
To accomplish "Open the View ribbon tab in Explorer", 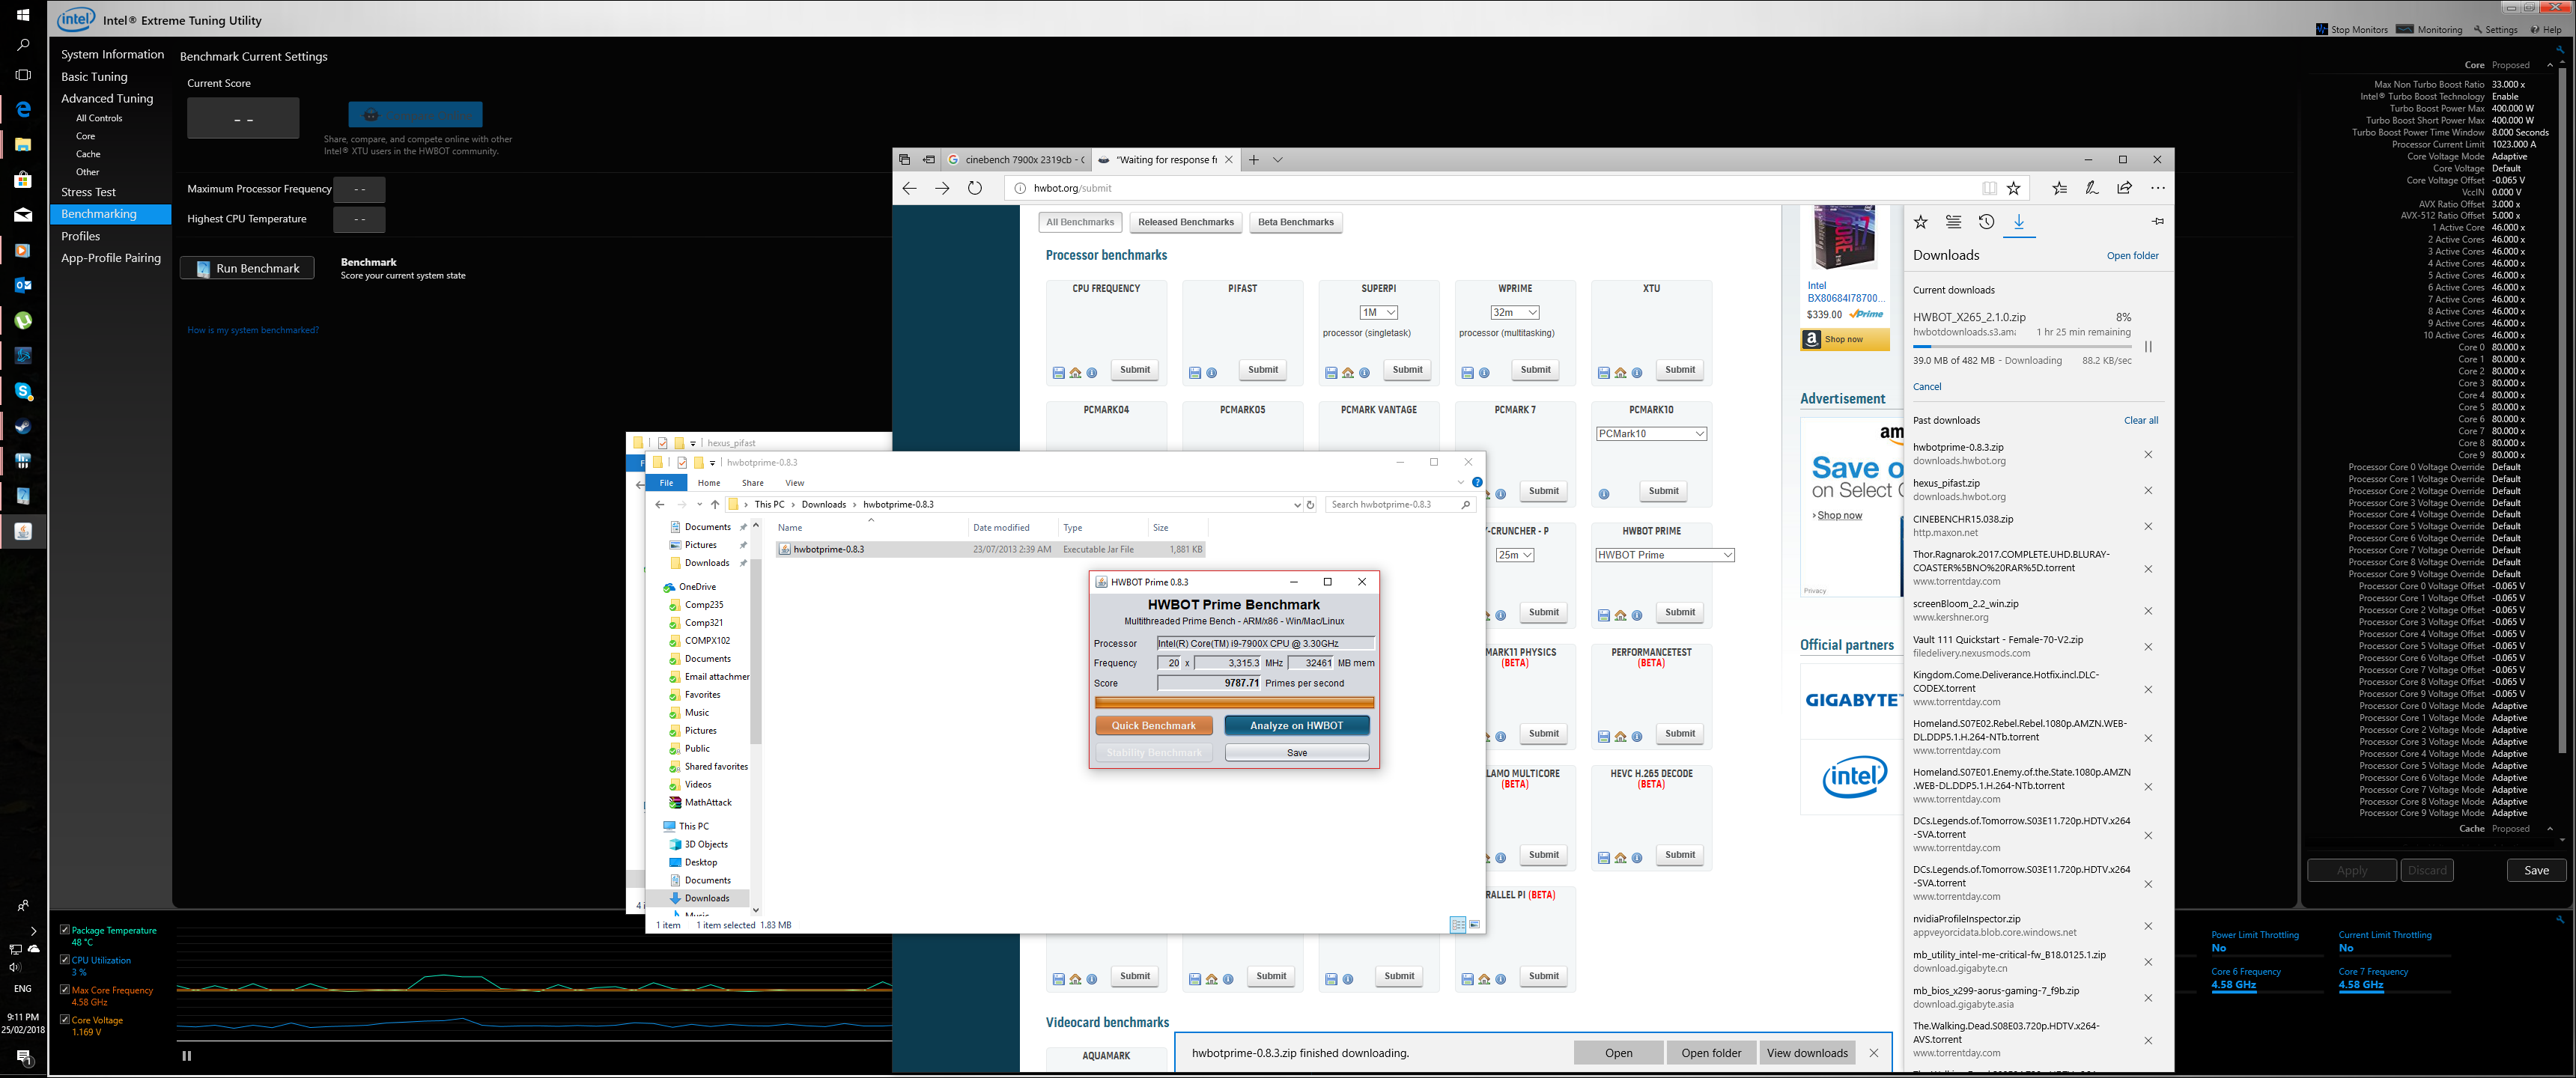I will (794, 483).
